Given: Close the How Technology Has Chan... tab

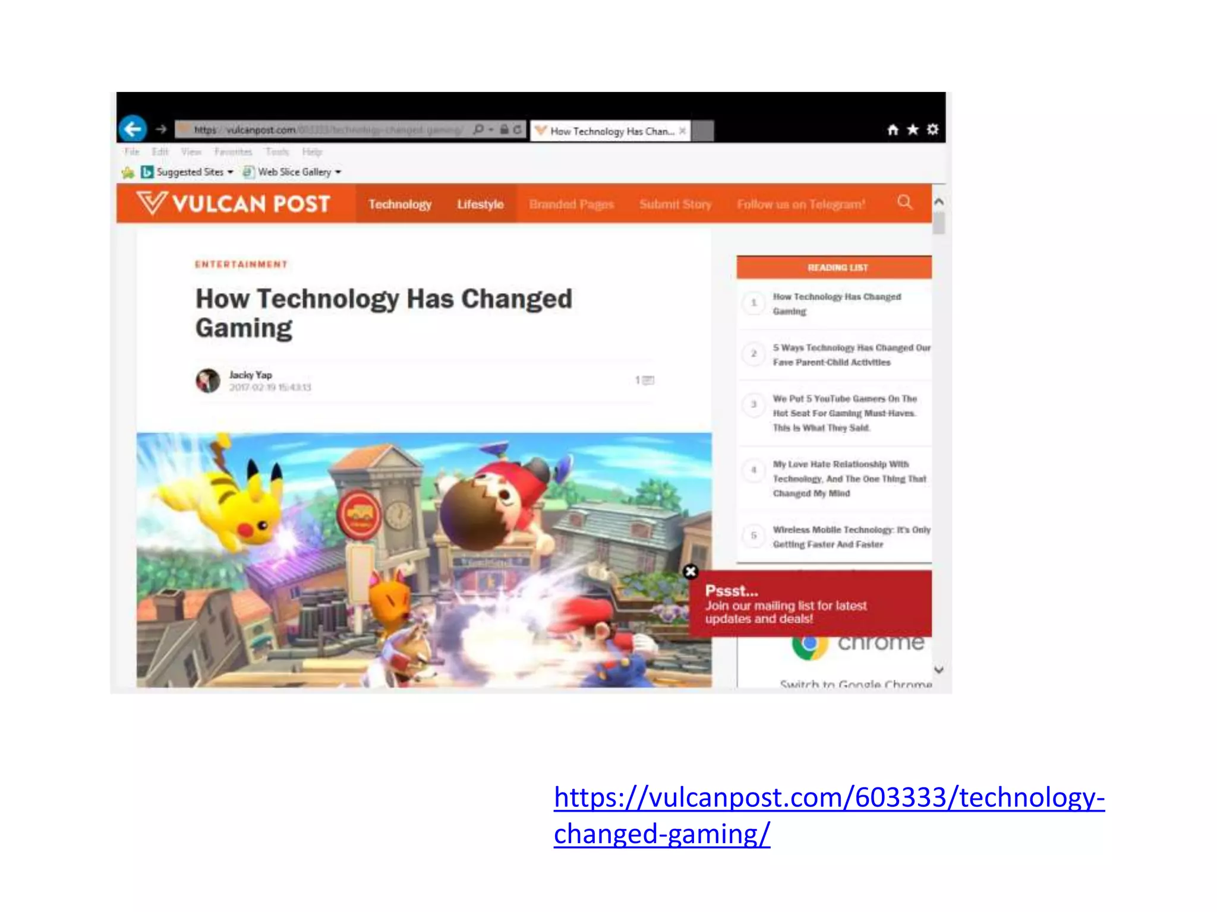Looking at the screenshot, I should pos(682,131).
